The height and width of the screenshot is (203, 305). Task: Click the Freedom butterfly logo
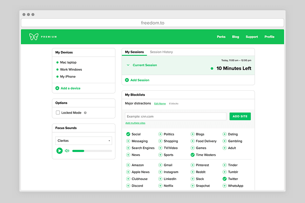[x=34, y=37]
